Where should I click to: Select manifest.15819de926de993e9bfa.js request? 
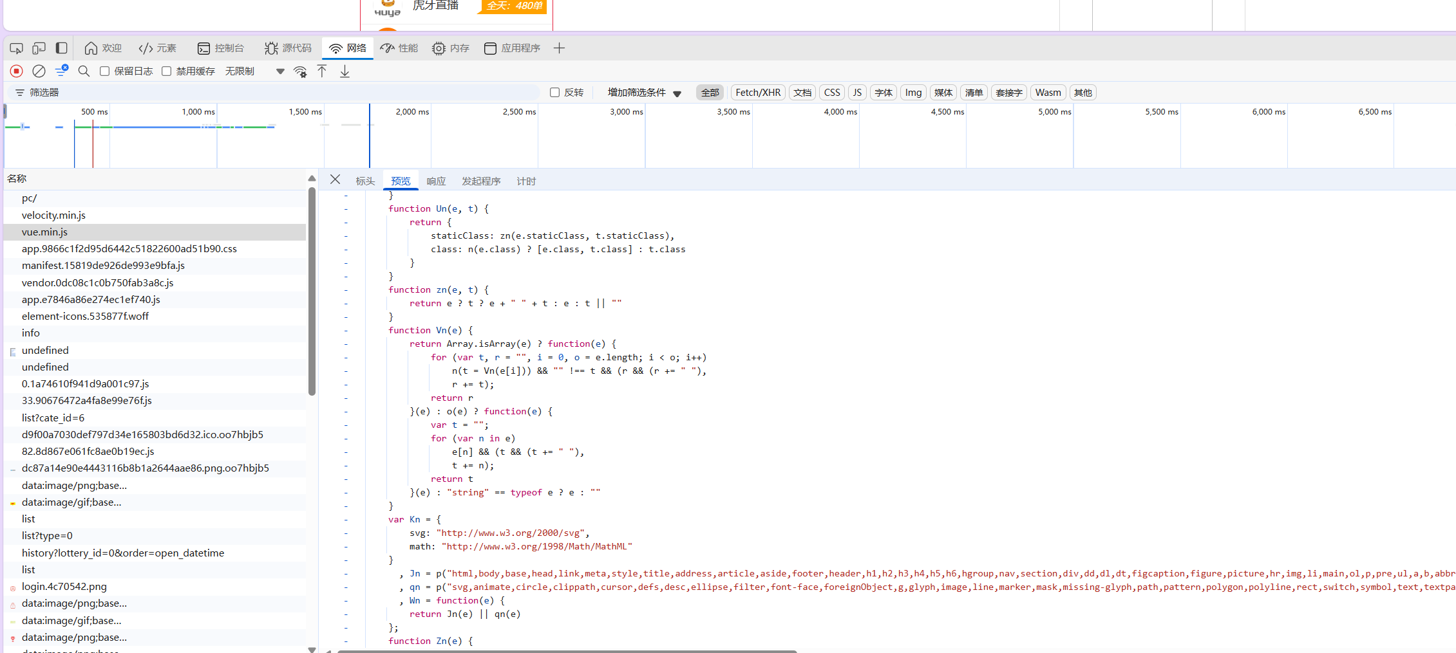(x=155, y=265)
